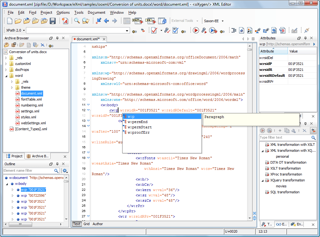The image size is (320, 237).
Task: Toggle the link-with-editor button in Transformation panel
Action: tap(313, 131)
